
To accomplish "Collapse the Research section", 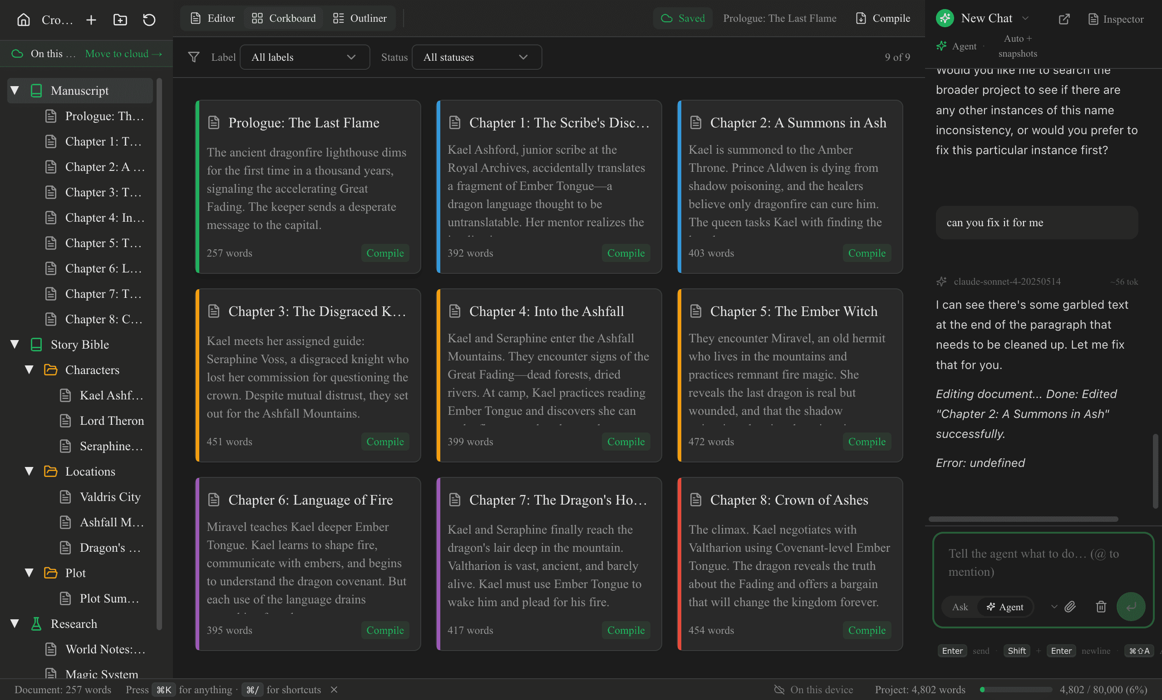I will 15,624.
